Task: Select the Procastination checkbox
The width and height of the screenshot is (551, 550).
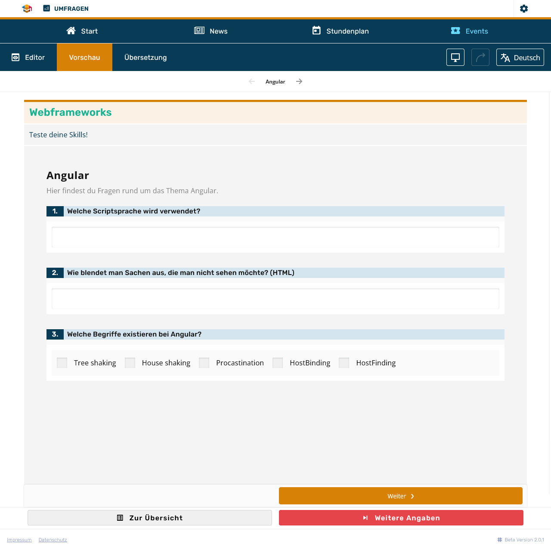Action: point(204,363)
